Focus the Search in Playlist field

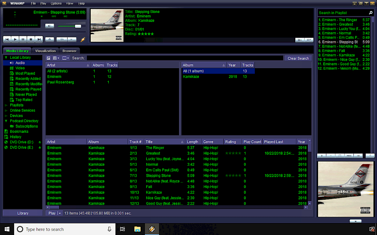[x=342, y=13]
